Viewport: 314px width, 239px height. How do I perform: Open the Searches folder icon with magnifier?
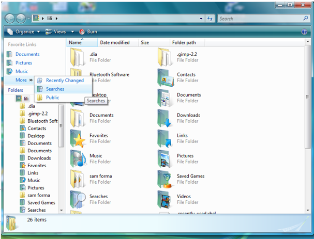[x=78, y=199]
